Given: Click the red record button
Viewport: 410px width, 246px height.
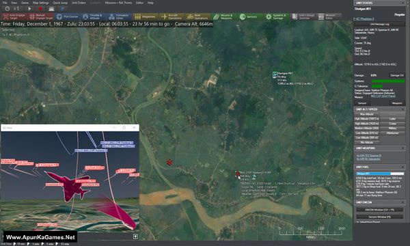Looking at the screenshot, I should (40, 9).
